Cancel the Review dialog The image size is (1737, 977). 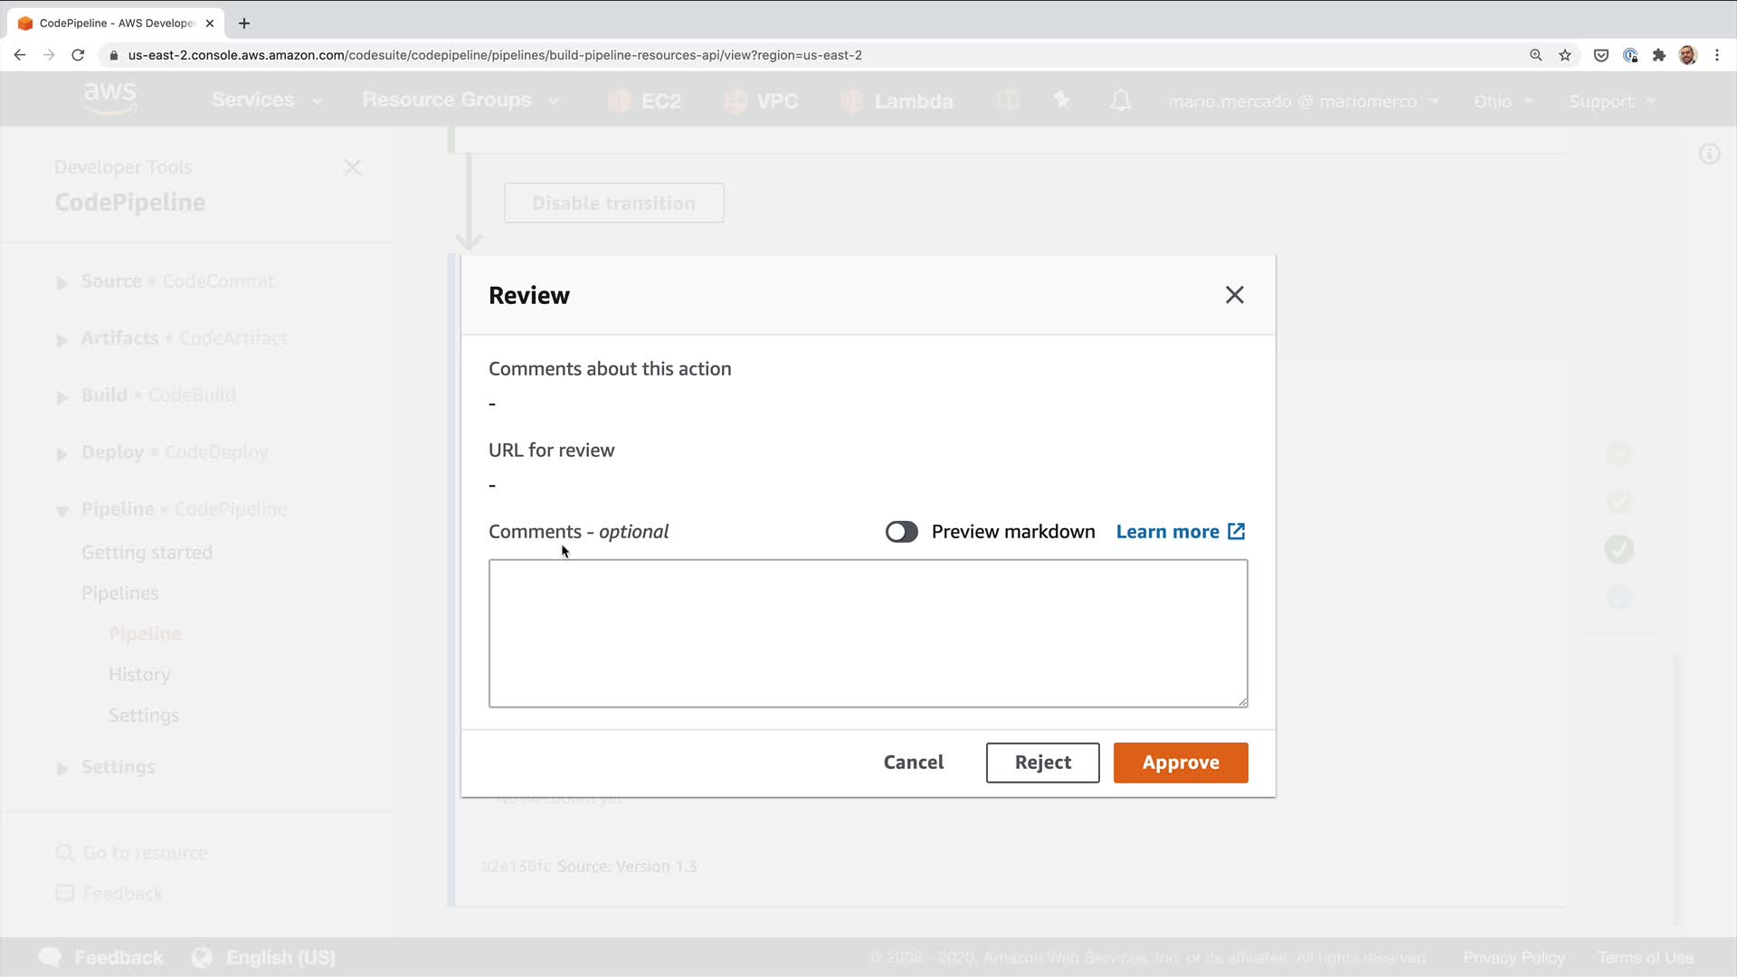tap(913, 763)
